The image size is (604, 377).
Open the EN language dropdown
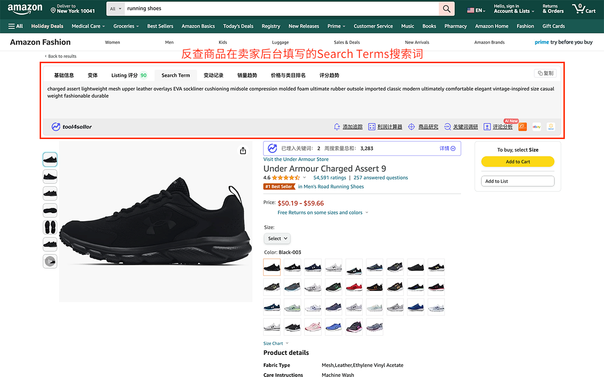click(x=476, y=10)
